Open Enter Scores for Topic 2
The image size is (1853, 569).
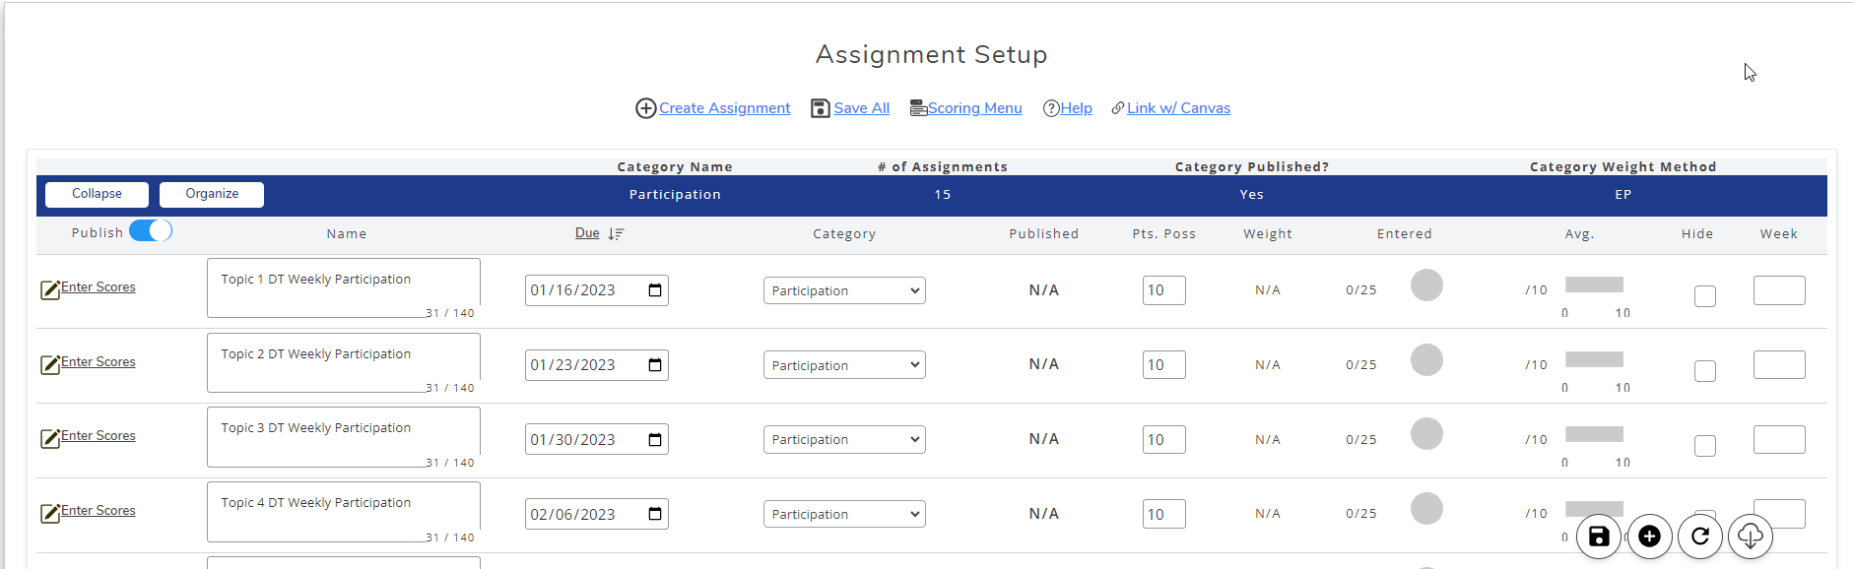click(x=99, y=362)
